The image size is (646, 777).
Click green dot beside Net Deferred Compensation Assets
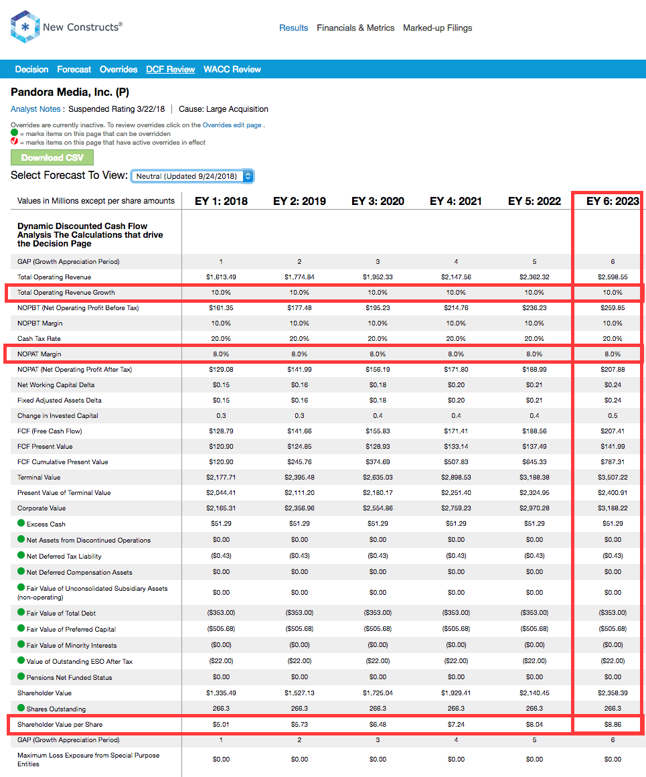21,571
